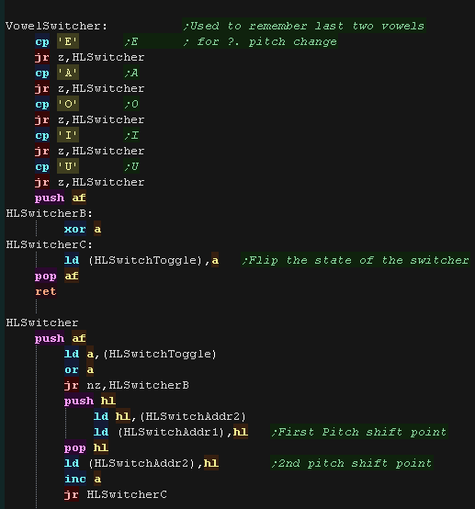Click the xor instruction keyword
Image resolution: width=475 pixels, height=509 pixels.
[75, 229]
